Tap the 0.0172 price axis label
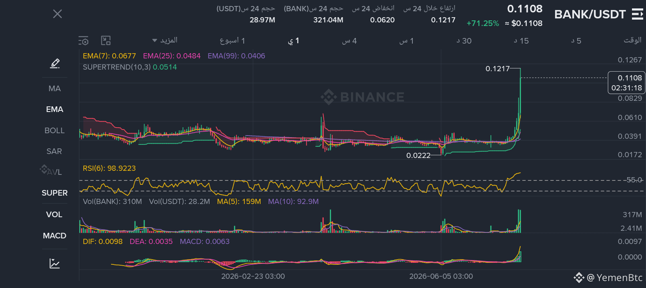Screen dimensions: 646x288 click(x=630, y=155)
